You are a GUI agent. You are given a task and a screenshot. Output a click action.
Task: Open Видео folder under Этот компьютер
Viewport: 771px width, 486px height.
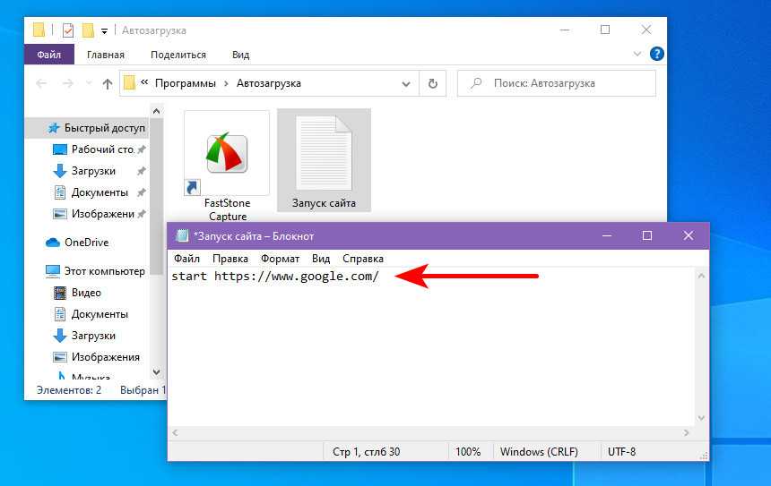(x=86, y=293)
